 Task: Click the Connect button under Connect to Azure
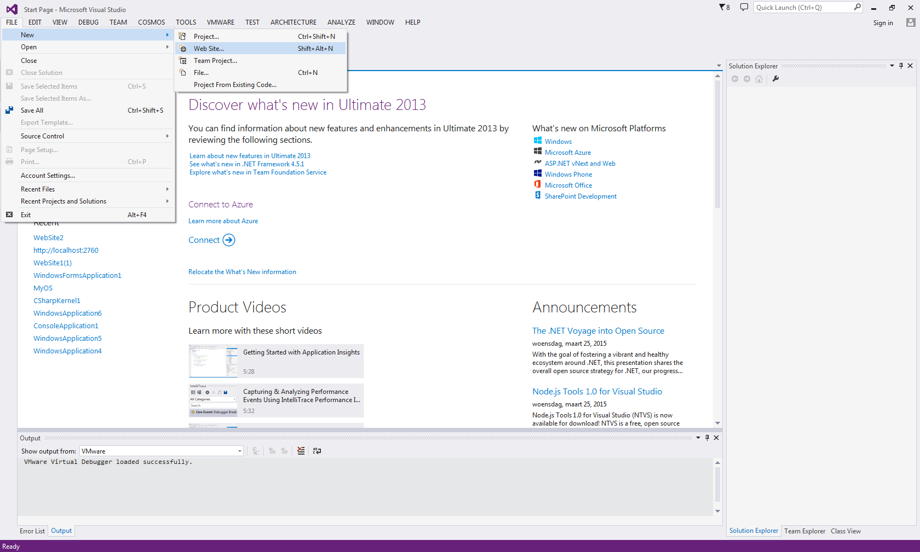coord(212,240)
